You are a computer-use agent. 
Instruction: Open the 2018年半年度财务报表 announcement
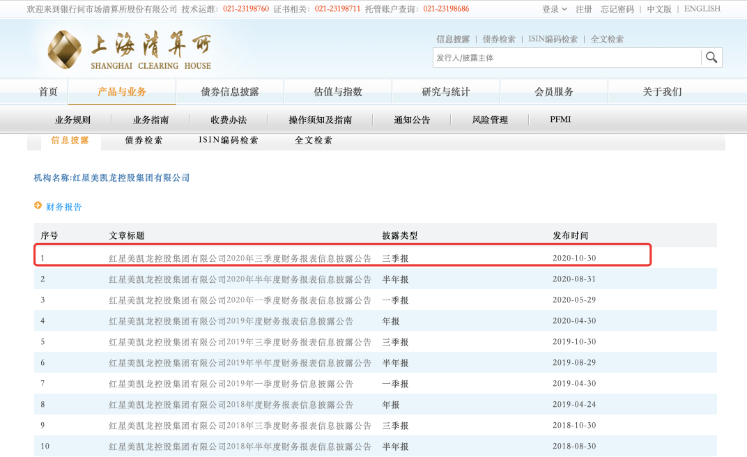click(x=240, y=447)
